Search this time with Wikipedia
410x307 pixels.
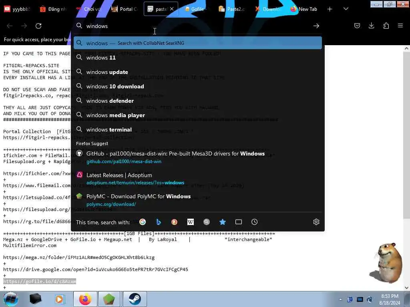click(x=190, y=222)
